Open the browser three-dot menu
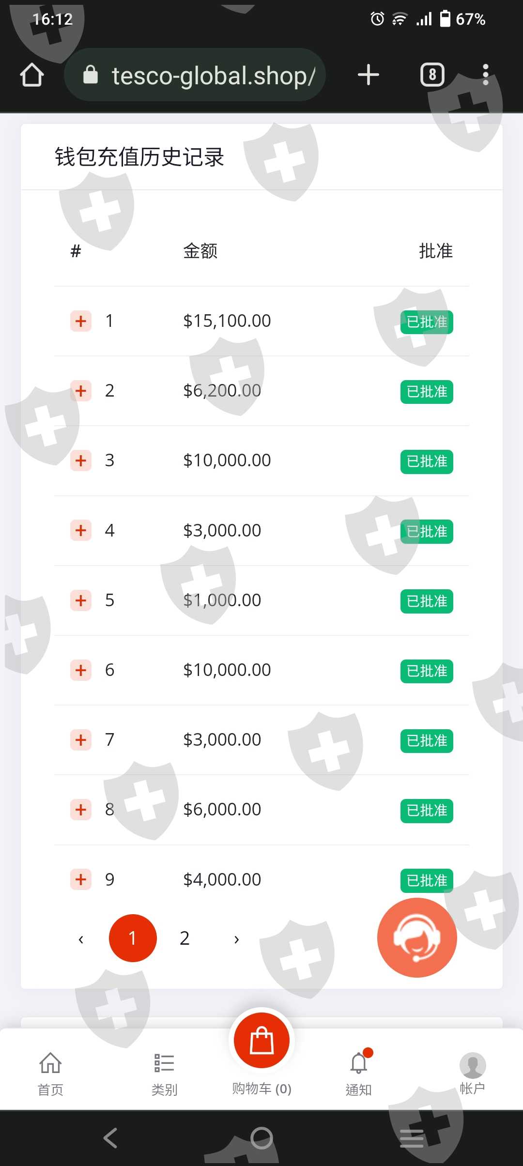 click(x=486, y=75)
